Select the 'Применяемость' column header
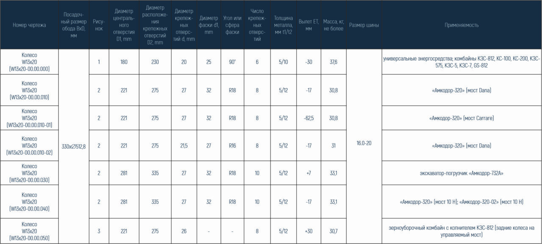 (462, 25)
